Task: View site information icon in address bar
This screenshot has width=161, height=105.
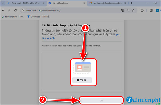Action: coord(23,10)
